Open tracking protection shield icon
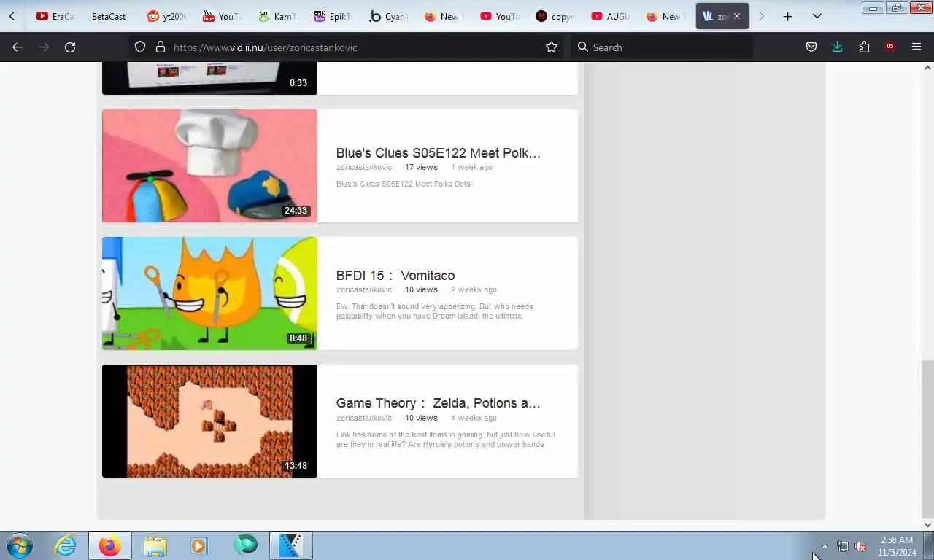The image size is (934, 560). [x=140, y=47]
